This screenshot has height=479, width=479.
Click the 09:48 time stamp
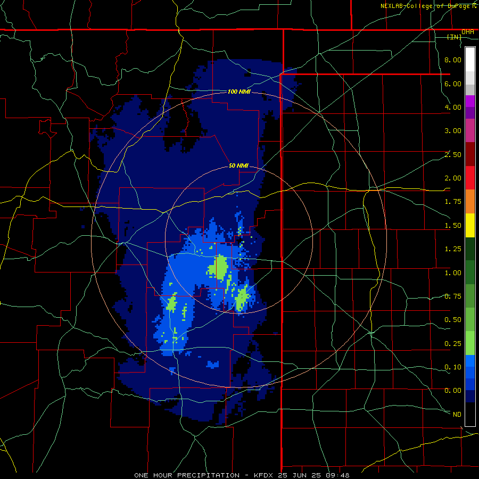pyautogui.click(x=338, y=475)
